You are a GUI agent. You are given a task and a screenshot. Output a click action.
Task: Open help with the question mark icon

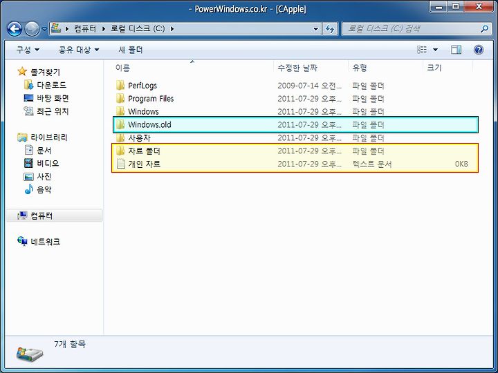479,50
